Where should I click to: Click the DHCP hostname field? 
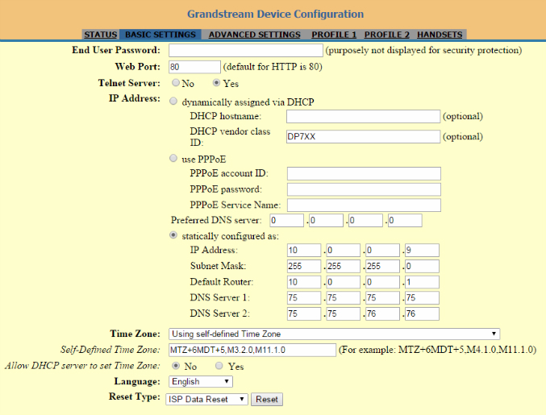pyautogui.click(x=363, y=117)
